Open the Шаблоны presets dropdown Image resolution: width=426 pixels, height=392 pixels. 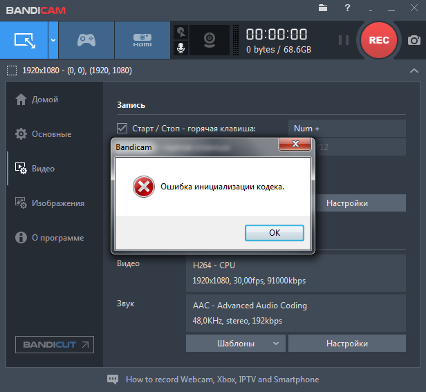[236, 344]
